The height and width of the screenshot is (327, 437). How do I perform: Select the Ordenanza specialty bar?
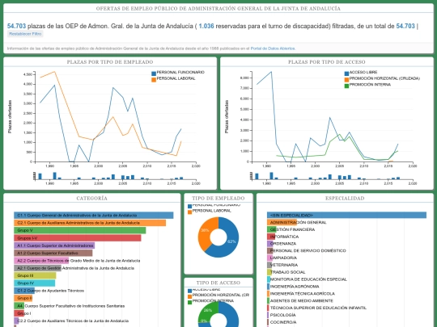coord(270,244)
